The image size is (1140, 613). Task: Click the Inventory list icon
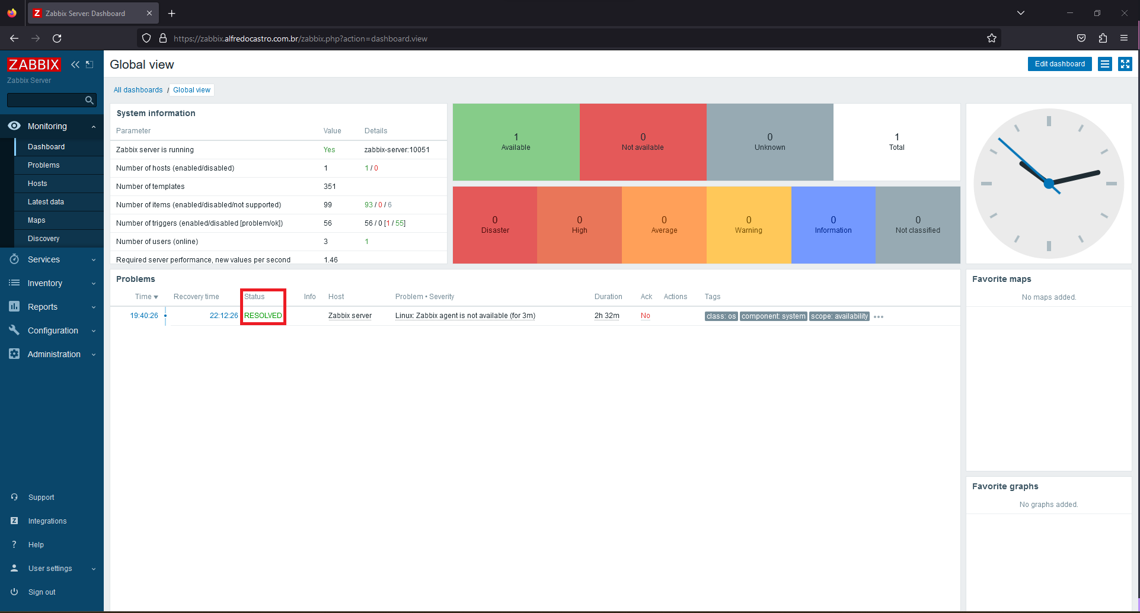coord(14,283)
